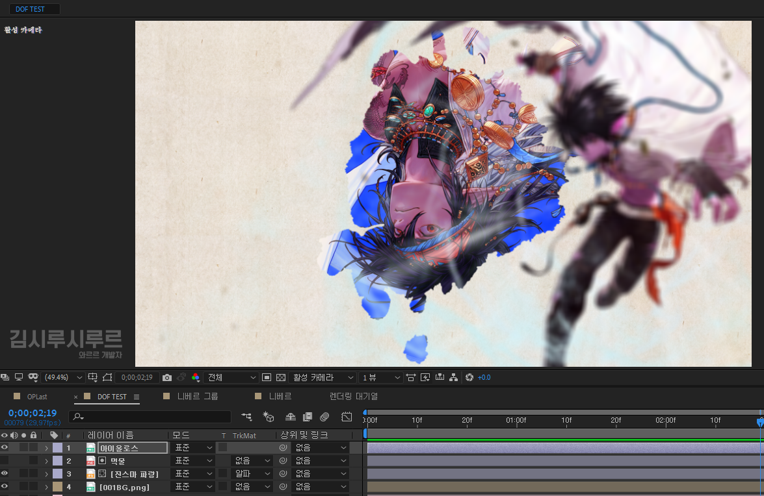Image resolution: width=764 pixels, height=496 pixels.
Task: Show the 먹물 layer visibility
Action: 5,460
